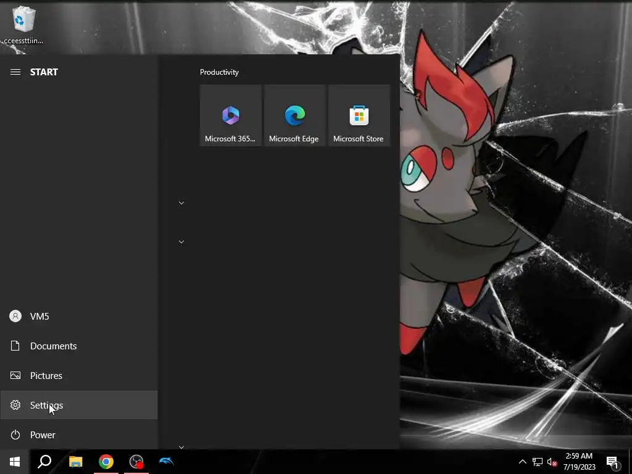Open File Explorer from the taskbar
632x474 pixels.
(x=75, y=462)
